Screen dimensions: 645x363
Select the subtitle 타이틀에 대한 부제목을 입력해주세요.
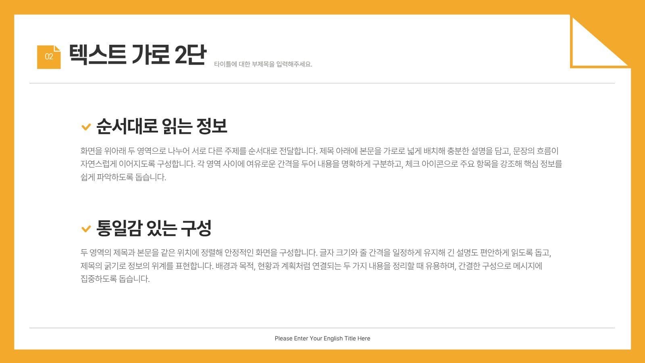(263, 64)
